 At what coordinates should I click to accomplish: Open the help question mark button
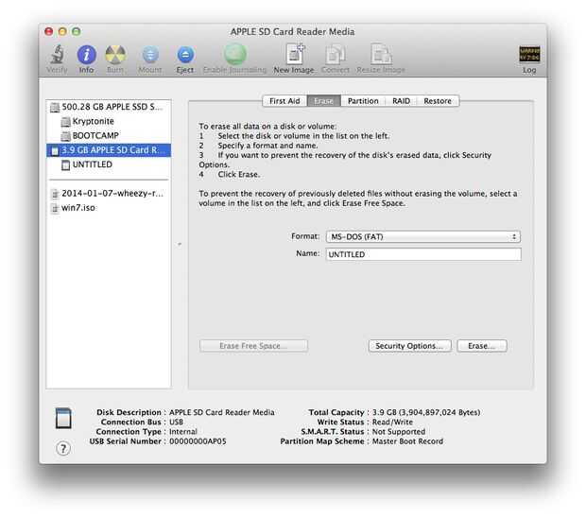coord(63,448)
